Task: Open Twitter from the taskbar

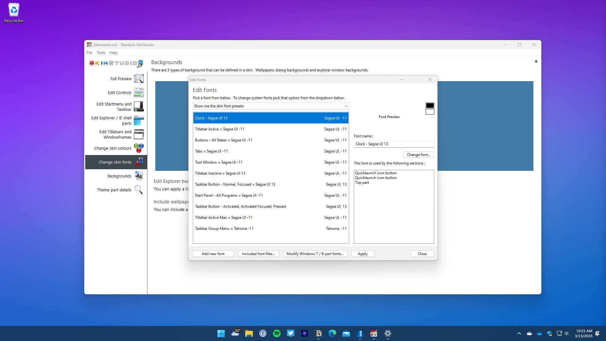Action: click(291, 333)
